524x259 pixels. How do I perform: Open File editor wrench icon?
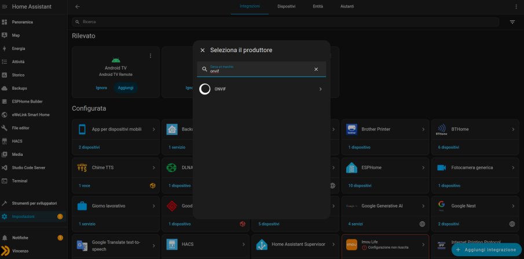[5, 128]
